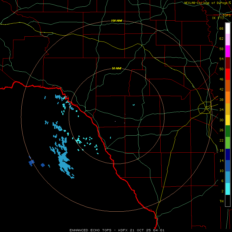232x232 pixels.
Task: Click the legend value 14
Action: [x=221, y=161]
